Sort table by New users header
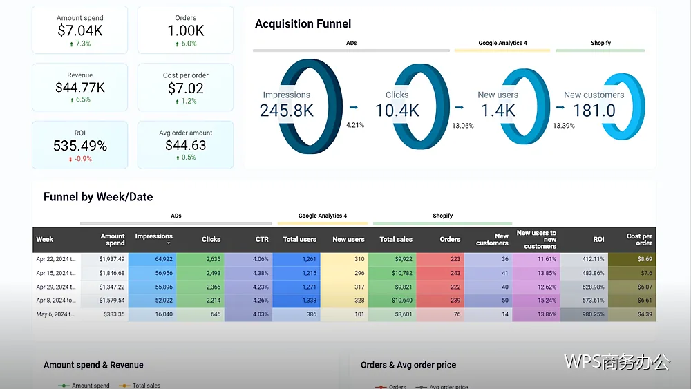The height and width of the screenshot is (389, 691). (x=348, y=239)
